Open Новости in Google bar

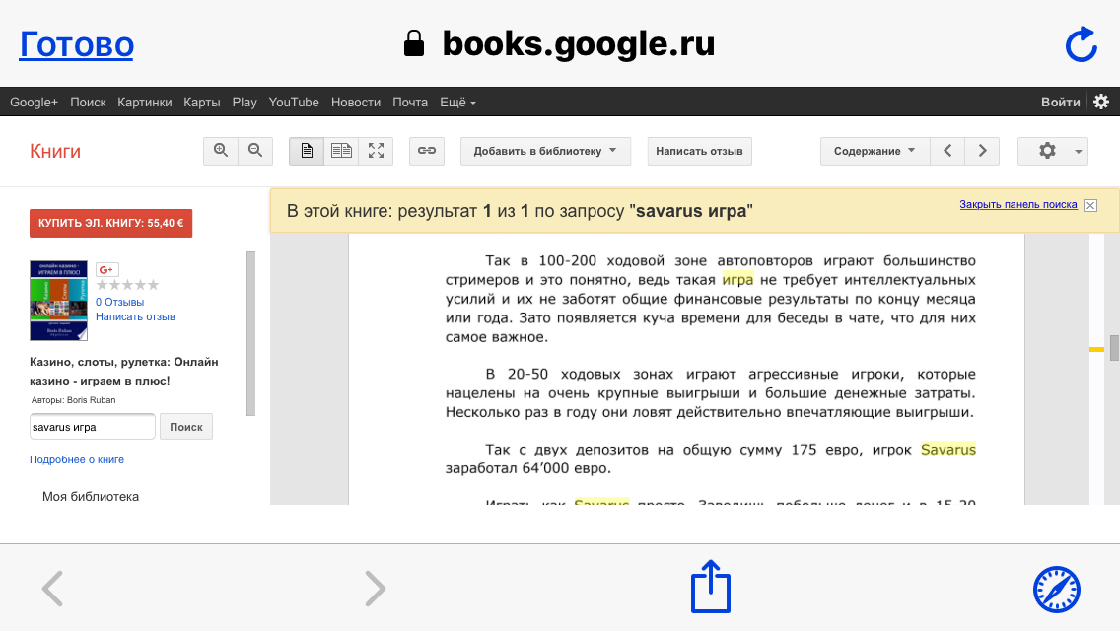coord(356,103)
